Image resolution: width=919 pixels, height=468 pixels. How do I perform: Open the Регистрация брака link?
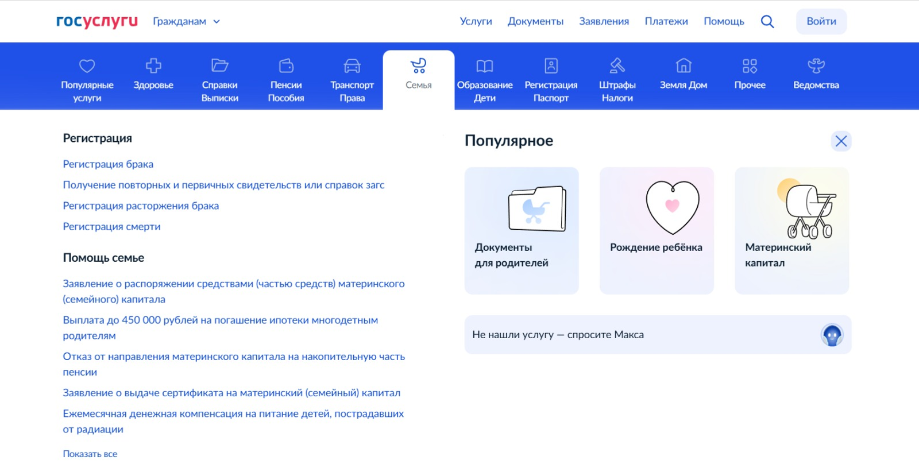[x=108, y=164]
